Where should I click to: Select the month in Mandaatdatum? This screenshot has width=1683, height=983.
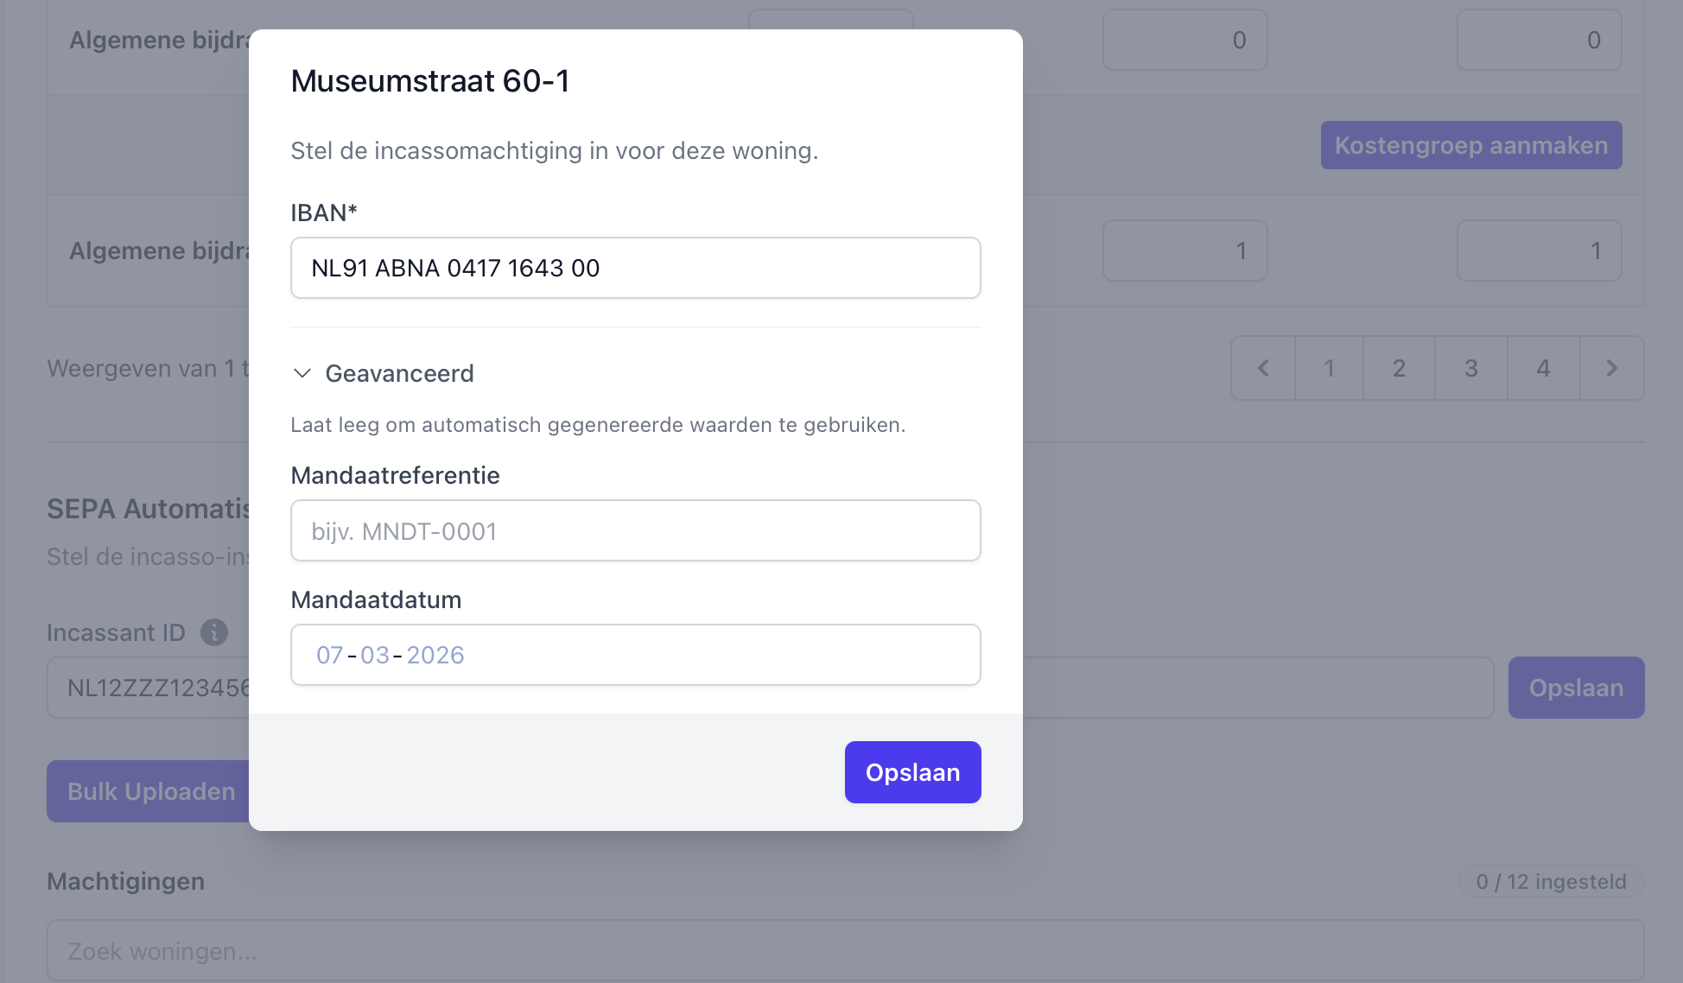click(375, 655)
